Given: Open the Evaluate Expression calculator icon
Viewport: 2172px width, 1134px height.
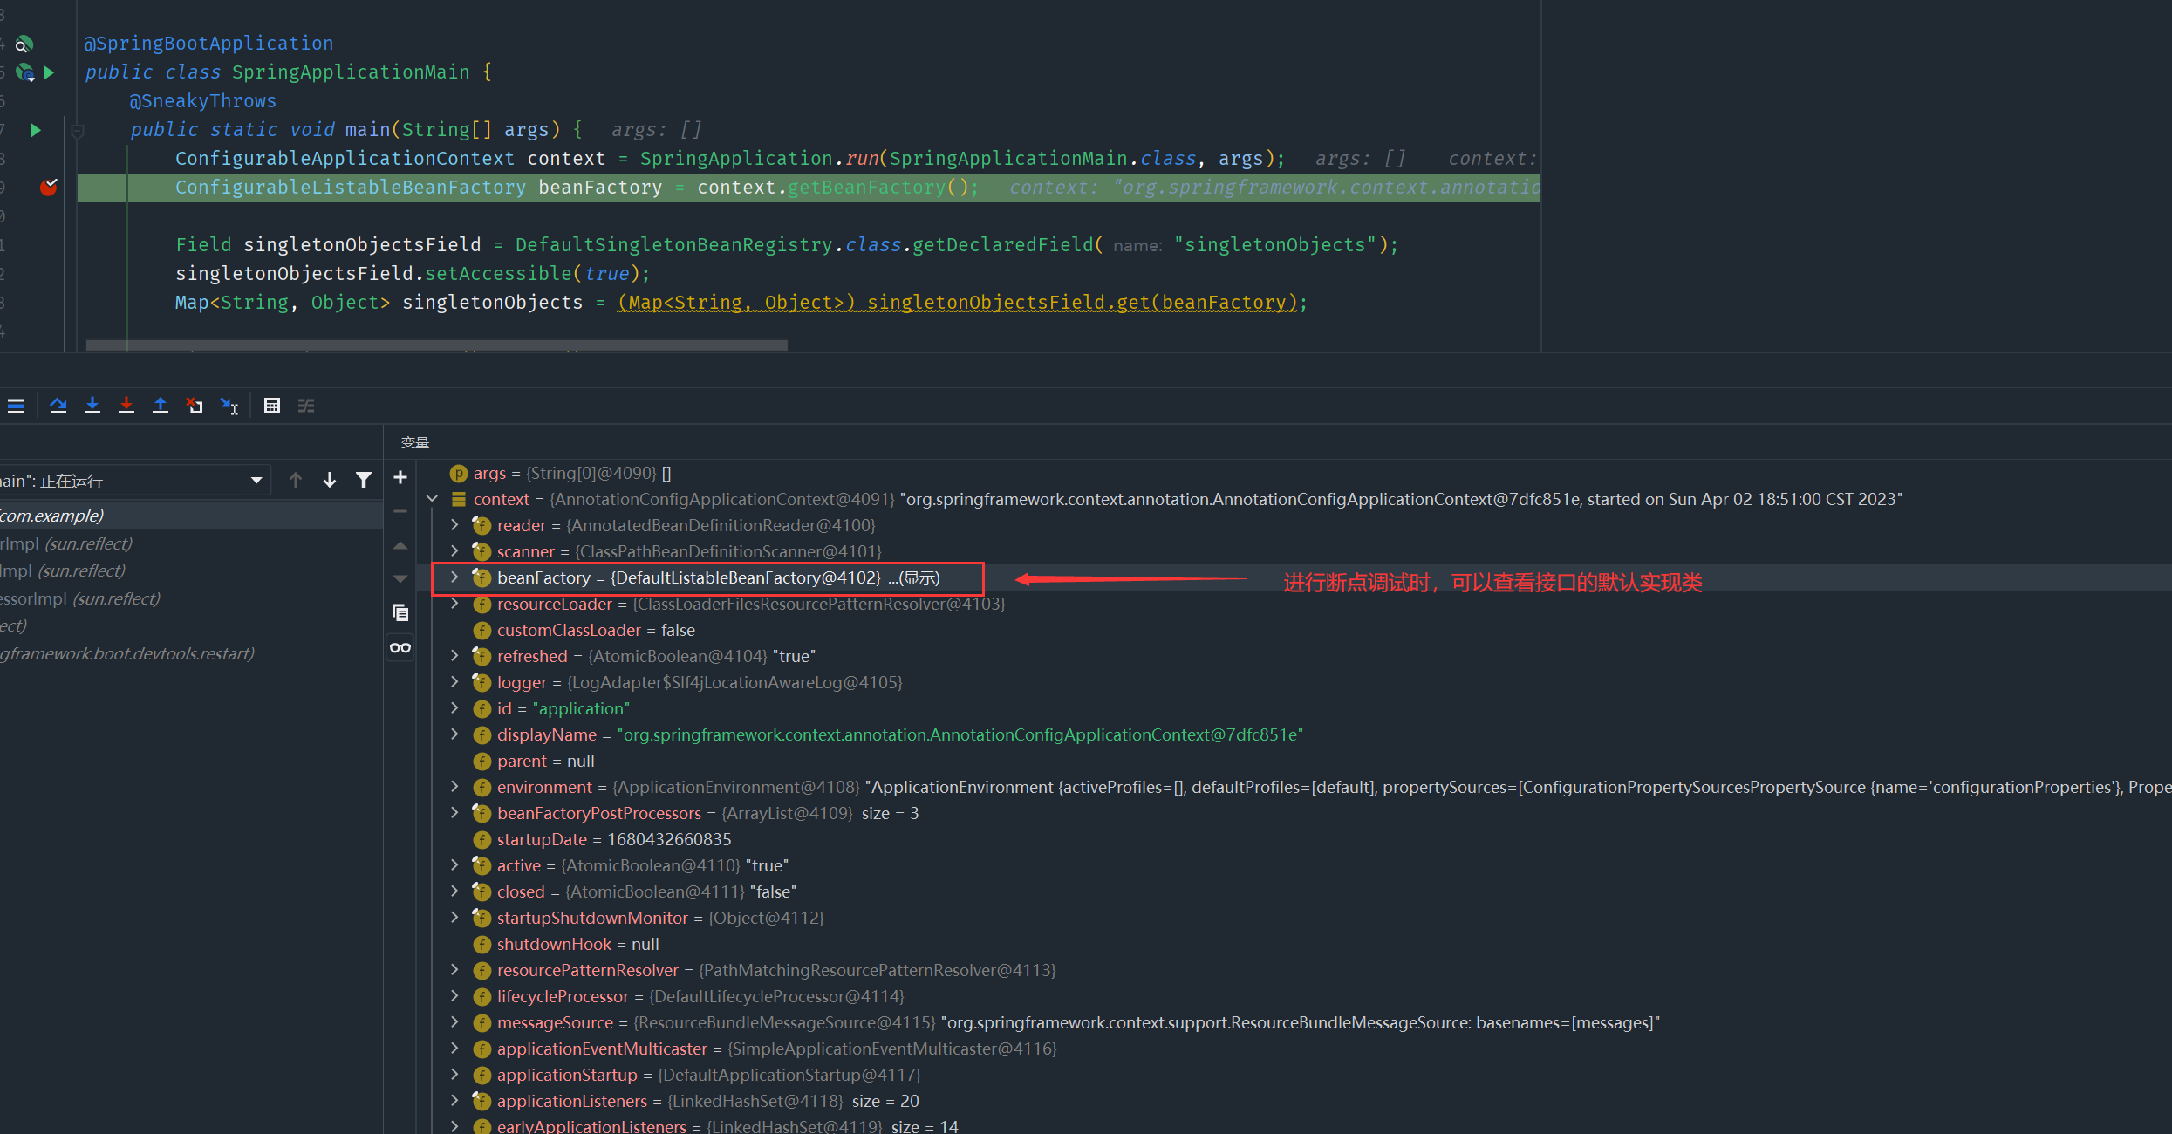Looking at the screenshot, I should tap(272, 406).
